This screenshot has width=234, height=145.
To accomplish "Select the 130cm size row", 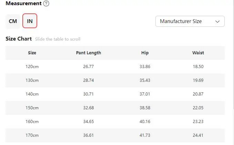I will [115, 80].
